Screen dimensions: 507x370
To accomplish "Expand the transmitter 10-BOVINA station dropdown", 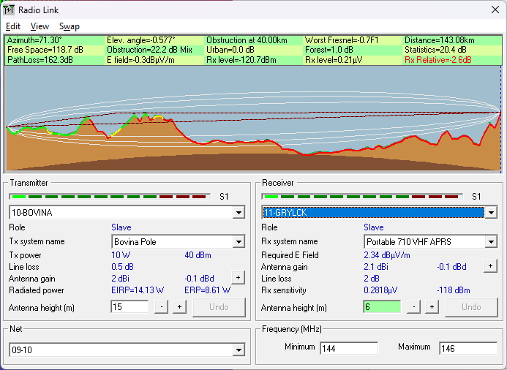I will 239,213.
